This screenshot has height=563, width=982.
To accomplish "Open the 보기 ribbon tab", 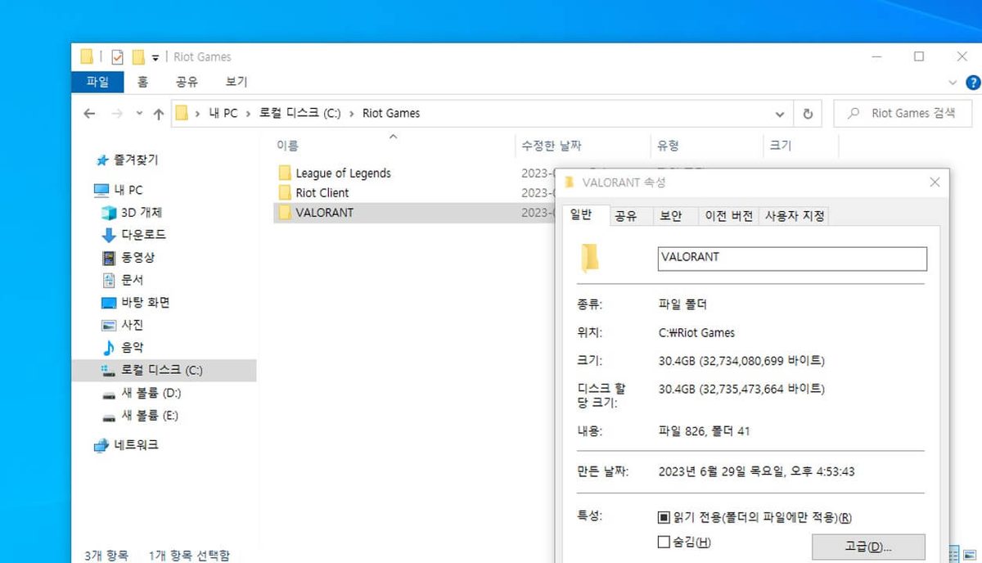I will 236,82.
